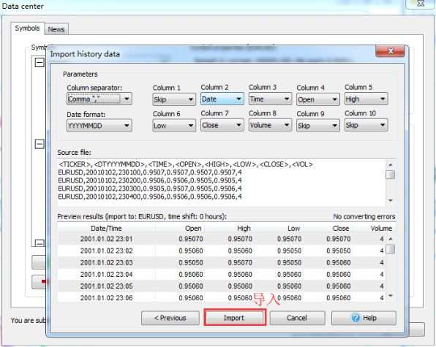Open Help with the question mark icon
Viewport: 436px width, 347px height.
(364, 318)
